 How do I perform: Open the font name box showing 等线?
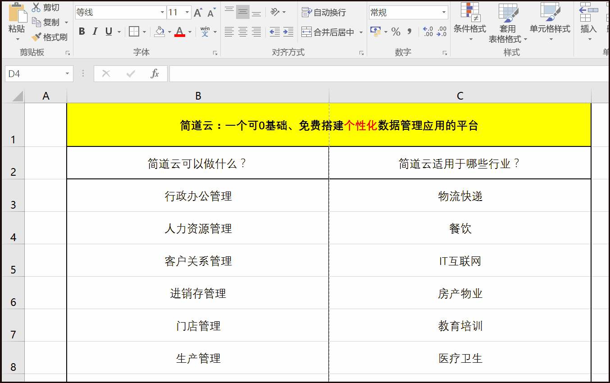pos(120,12)
